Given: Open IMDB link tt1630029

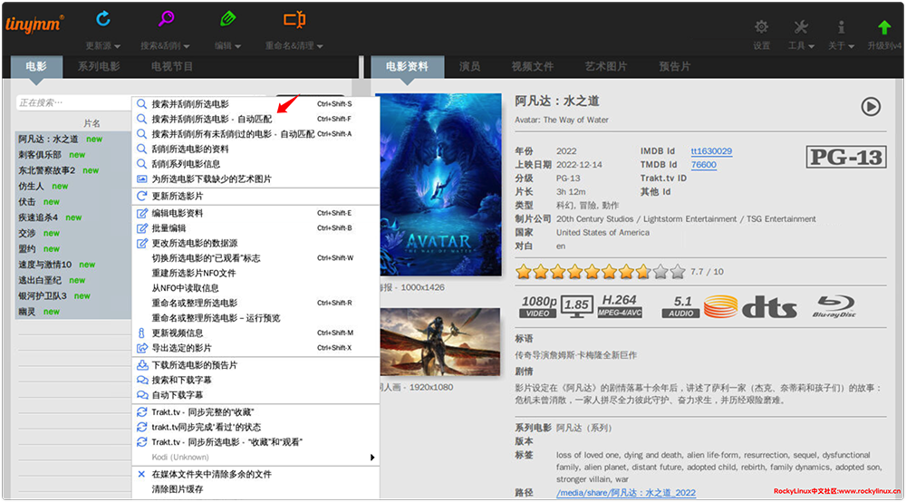Looking at the screenshot, I should point(711,151).
